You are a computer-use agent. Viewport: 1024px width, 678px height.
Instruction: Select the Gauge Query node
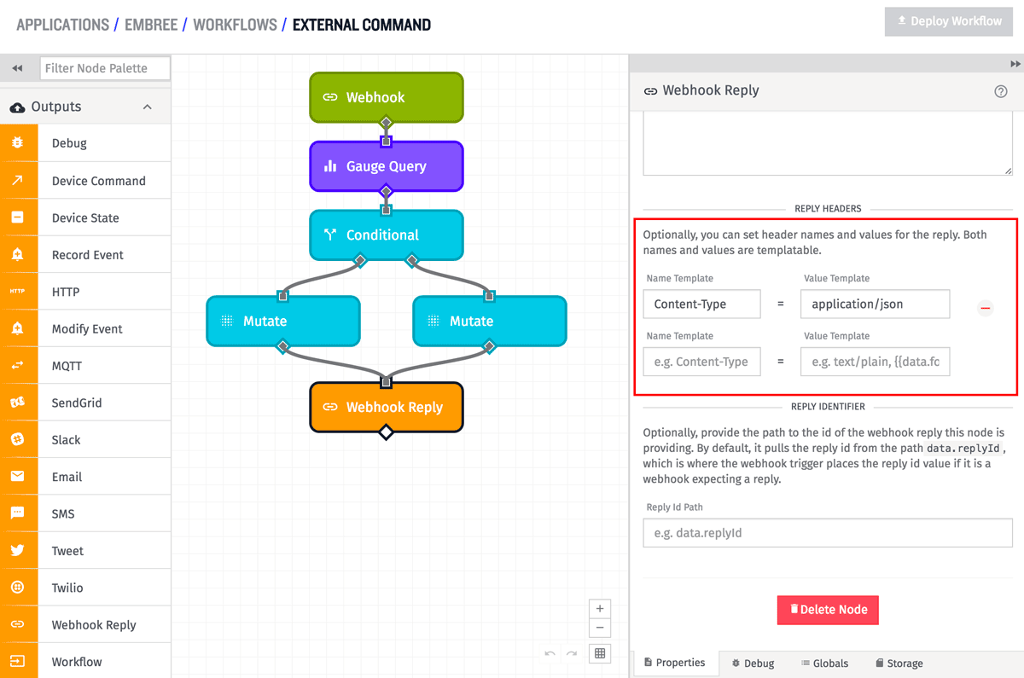[x=386, y=166]
